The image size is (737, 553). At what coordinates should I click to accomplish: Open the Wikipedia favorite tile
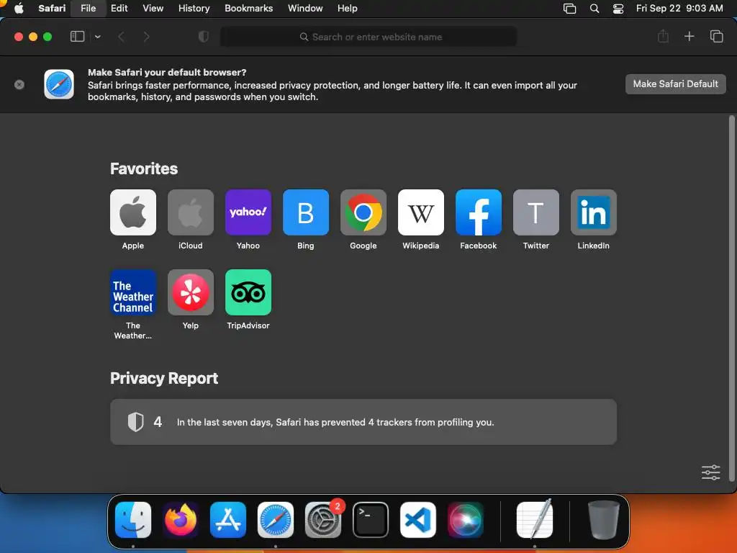(x=420, y=212)
